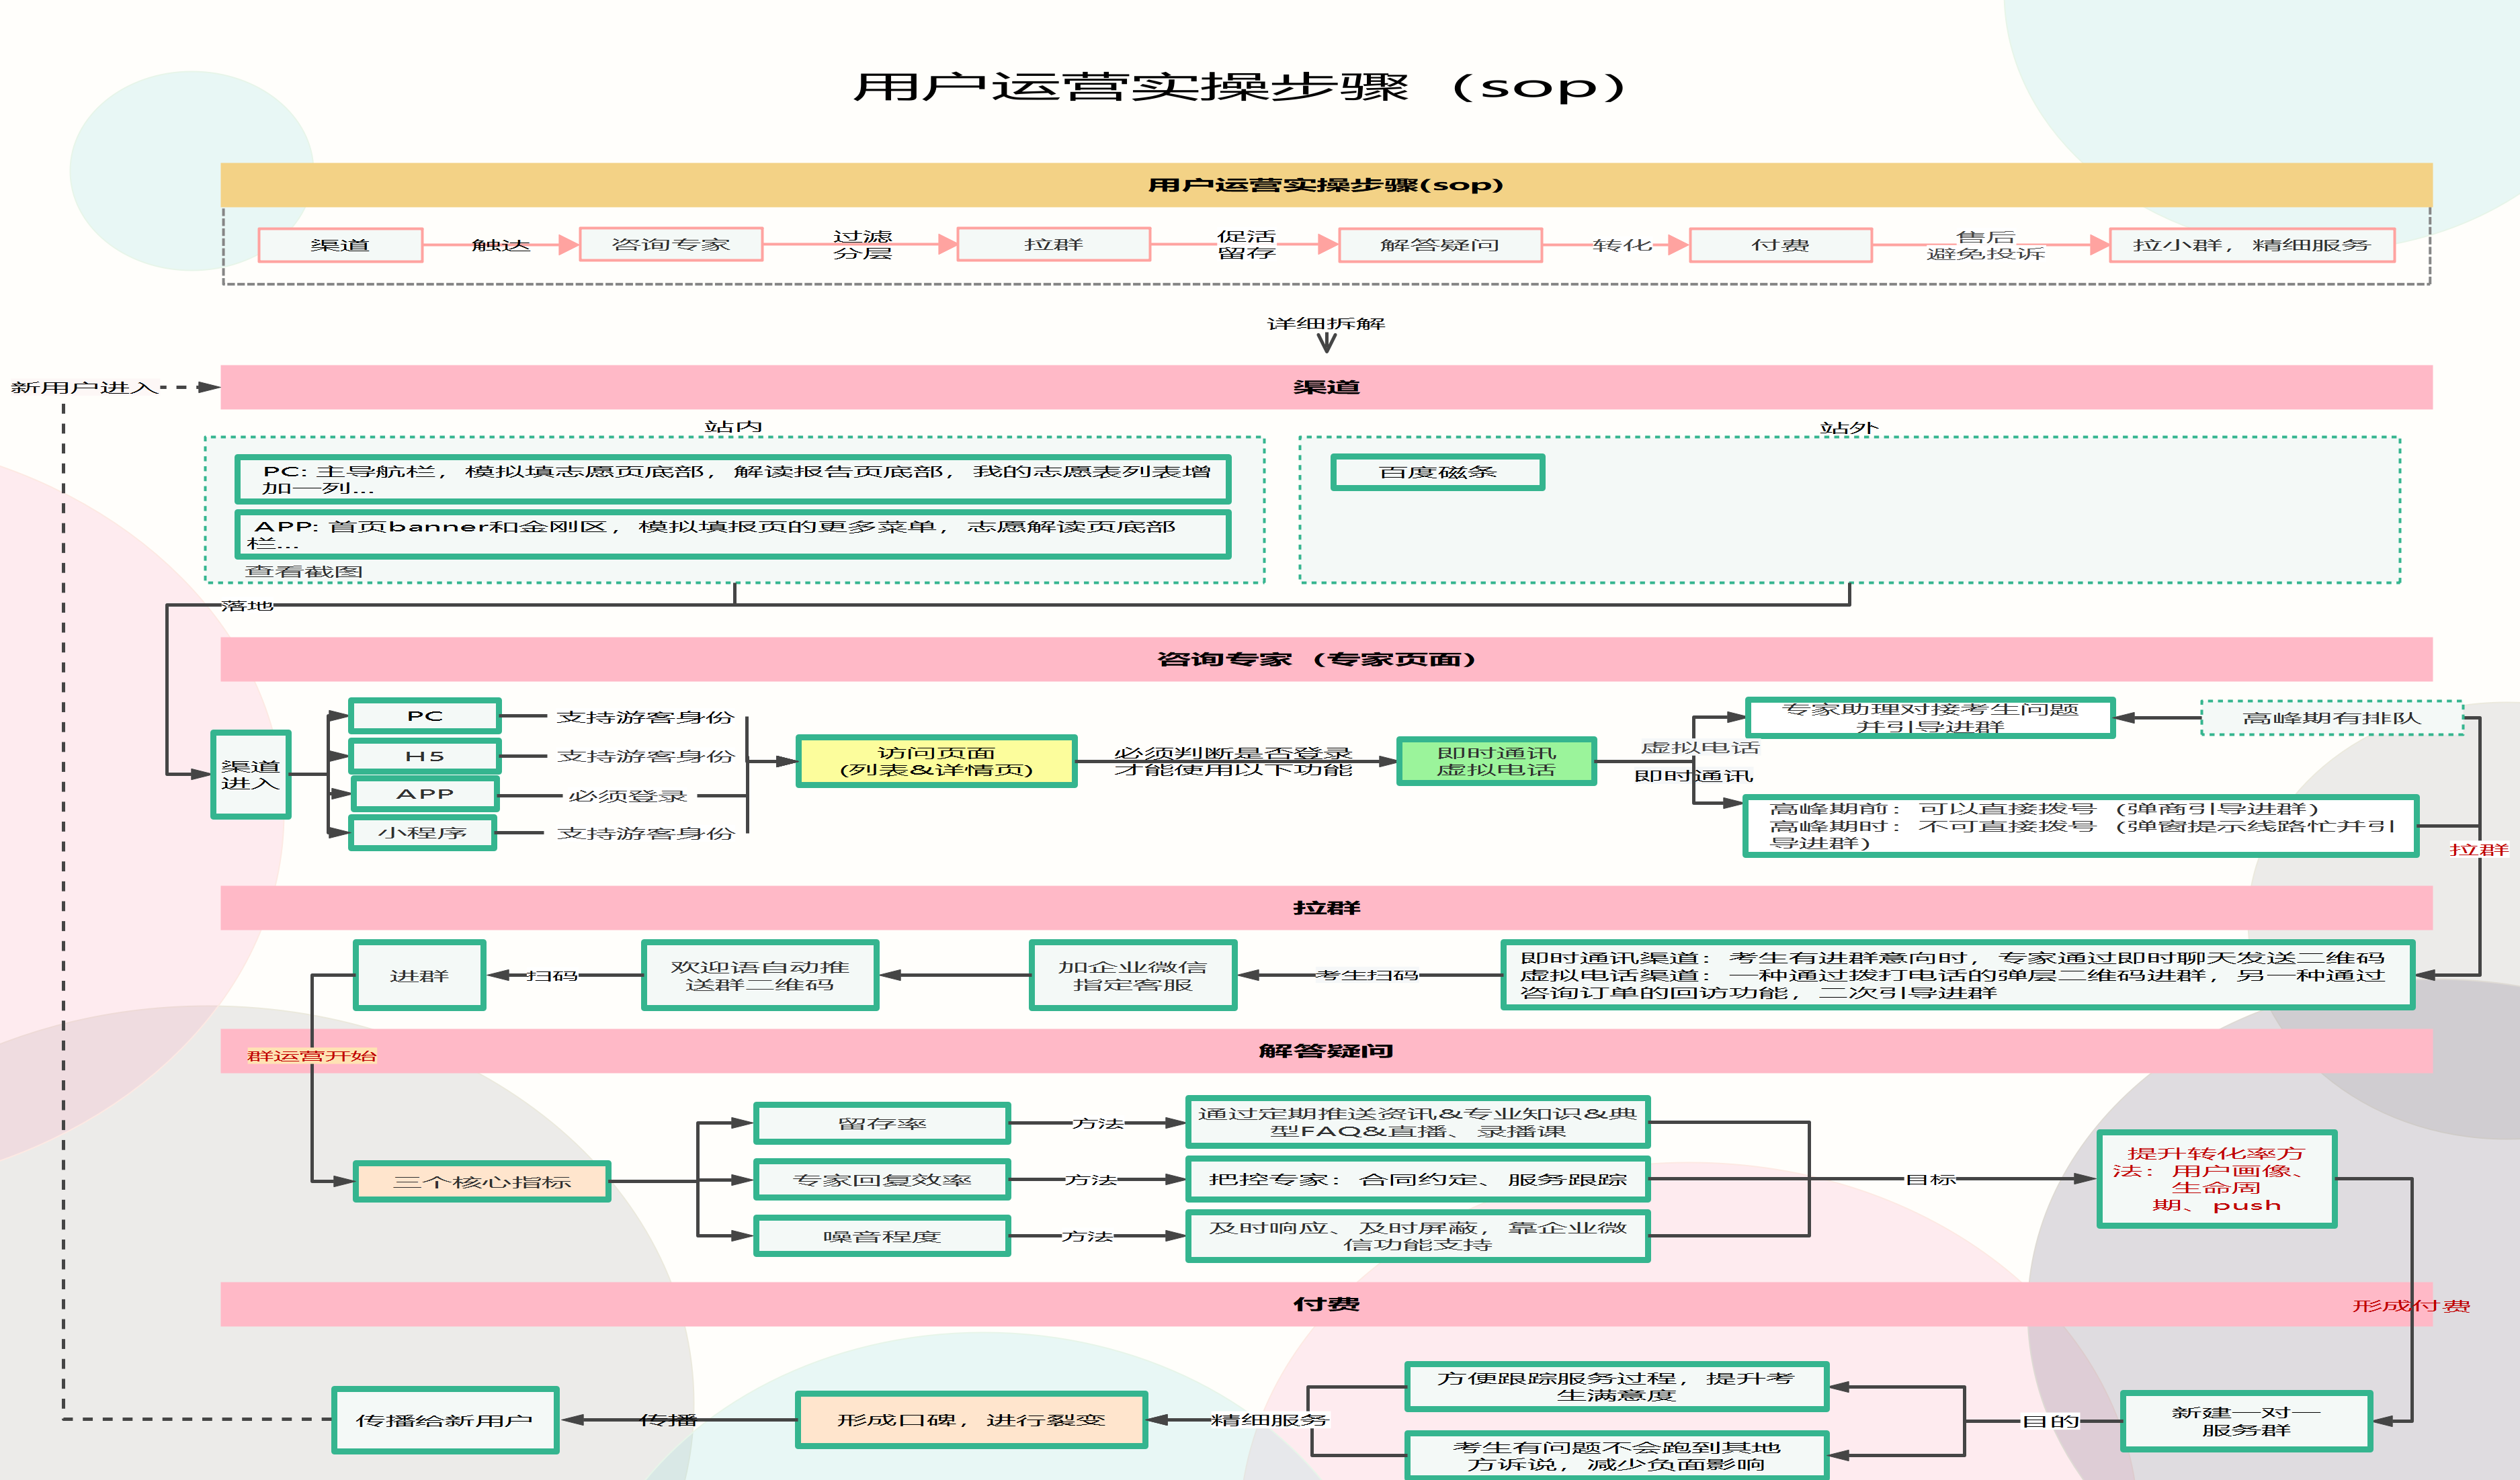2520x1480 pixels.
Task: Click the 落地 connector label
Action: (247, 606)
